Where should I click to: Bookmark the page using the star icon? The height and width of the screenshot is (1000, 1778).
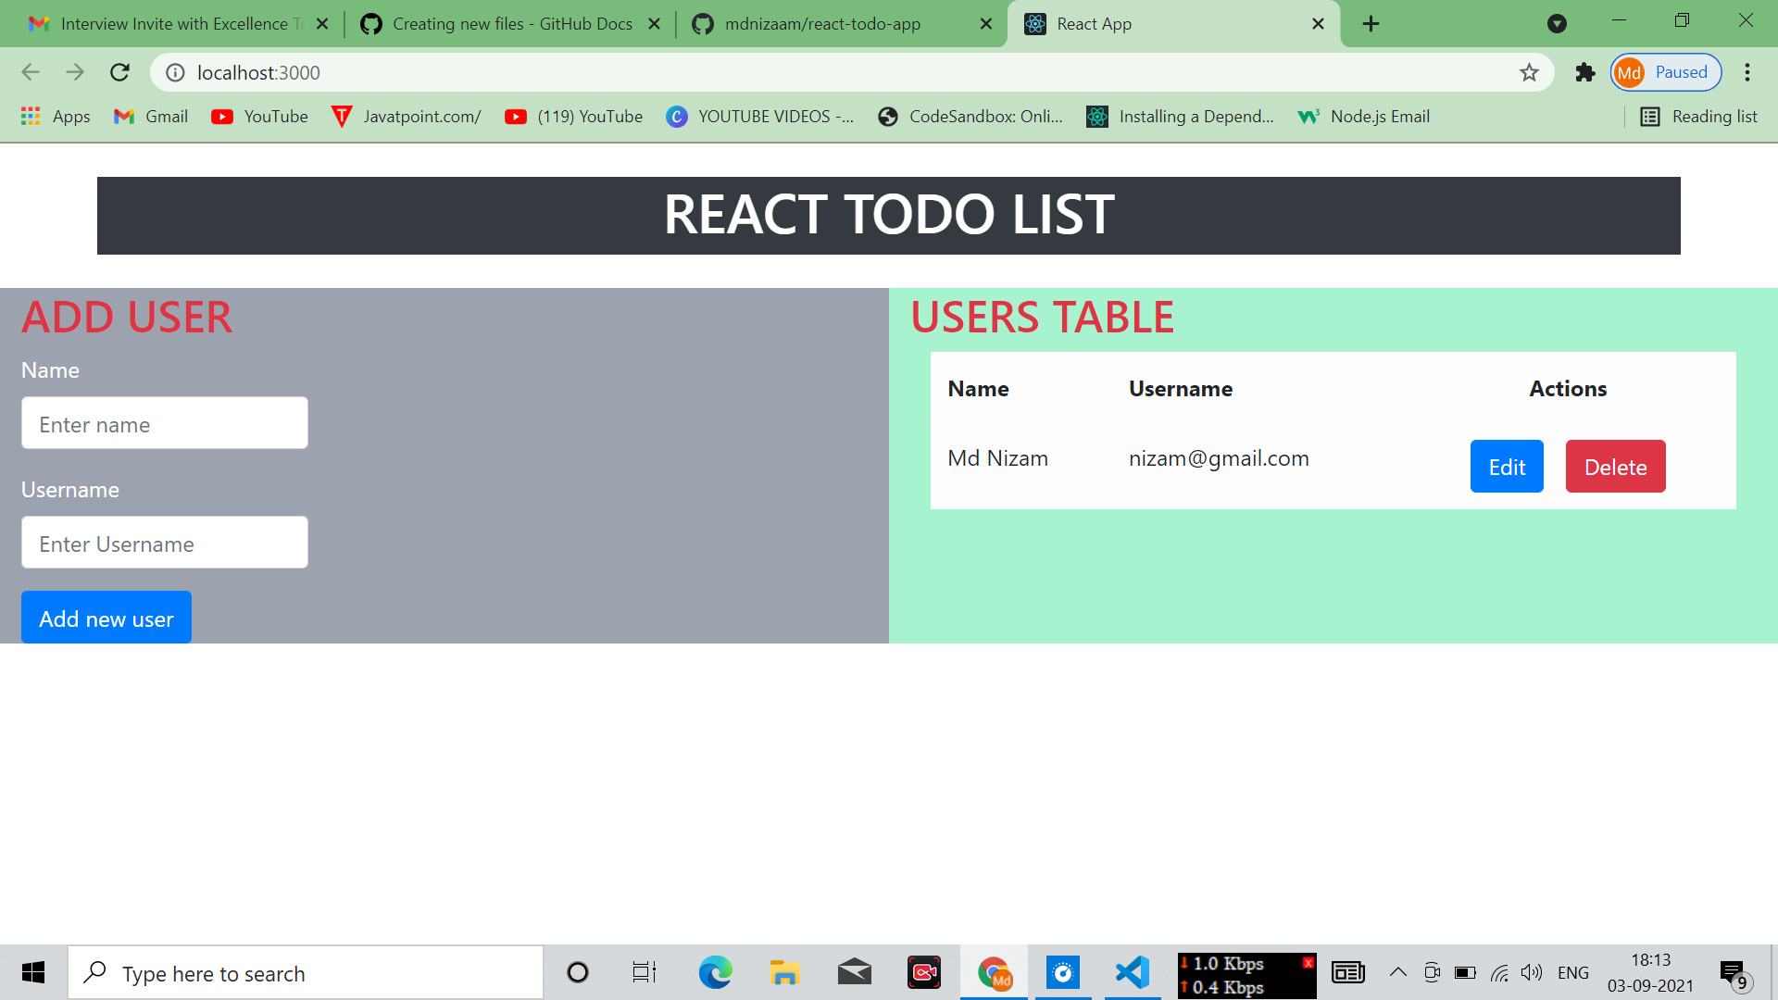click(x=1530, y=72)
